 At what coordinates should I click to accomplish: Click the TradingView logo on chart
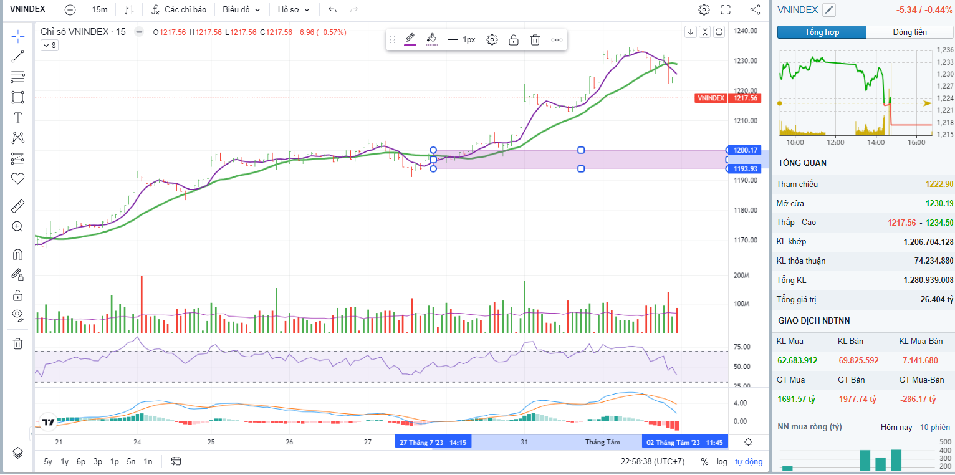pyautogui.click(x=47, y=421)
